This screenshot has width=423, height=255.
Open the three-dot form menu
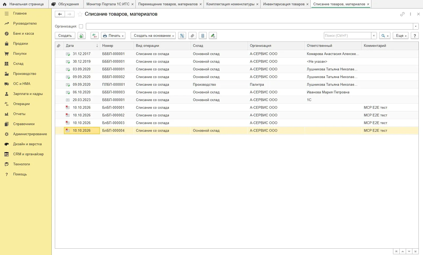tap(411, 14)
